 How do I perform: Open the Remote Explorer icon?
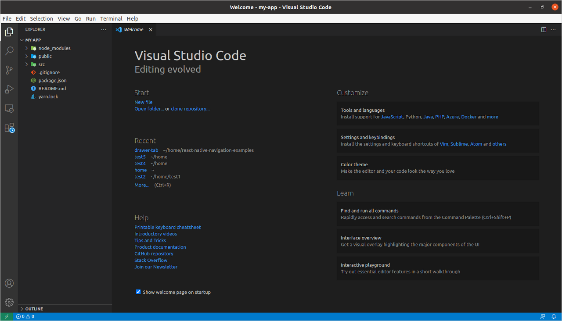9,108
